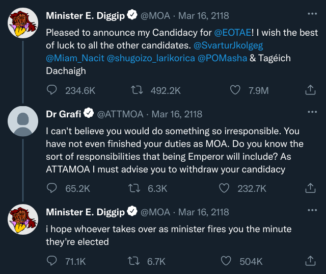Viewport: 326px width, 274px height.
Task: Reply to Diggip's candidacy announcement tweet
Action: 52,90
